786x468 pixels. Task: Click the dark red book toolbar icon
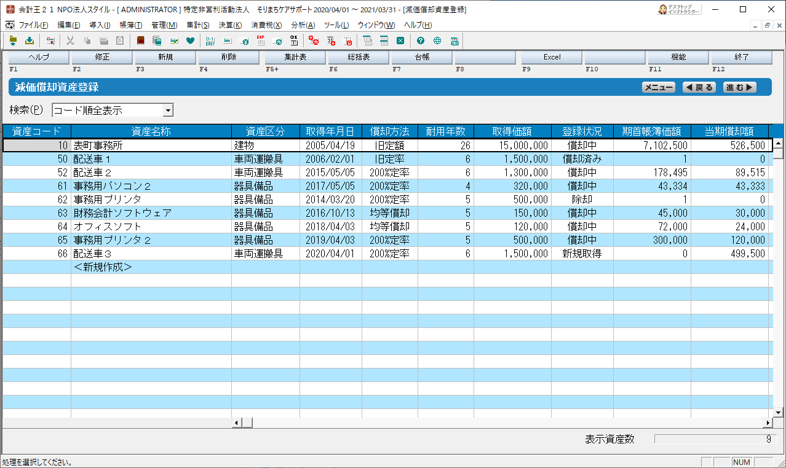(141, 41)
